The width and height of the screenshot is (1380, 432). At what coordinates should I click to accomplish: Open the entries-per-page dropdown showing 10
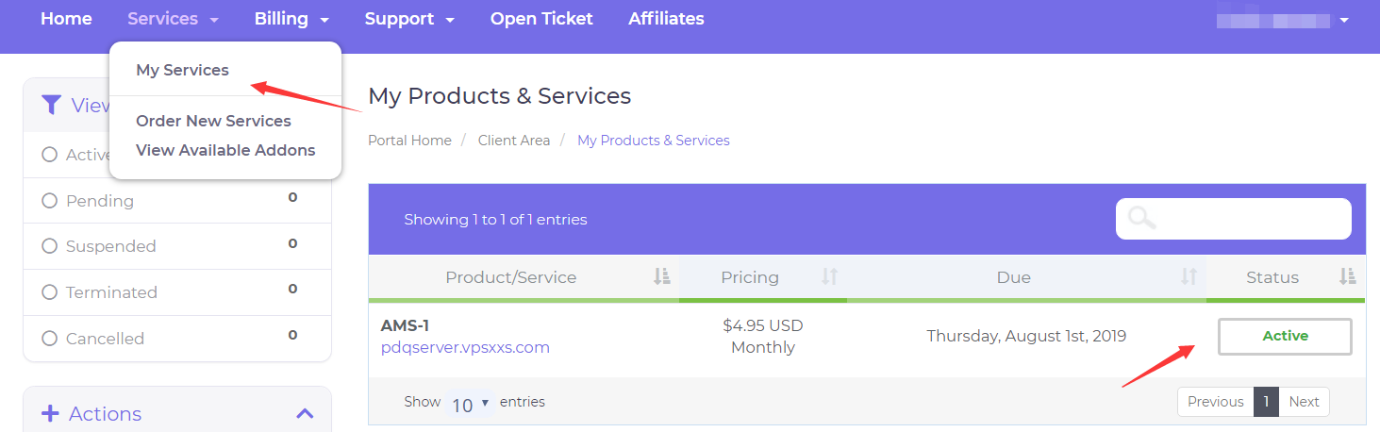point(471,404)
